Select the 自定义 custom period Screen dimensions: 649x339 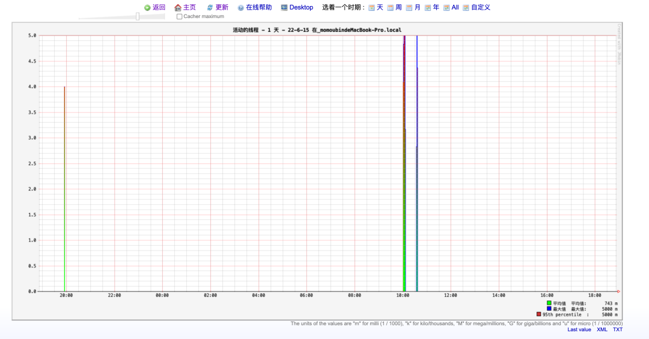click(481, 7)
